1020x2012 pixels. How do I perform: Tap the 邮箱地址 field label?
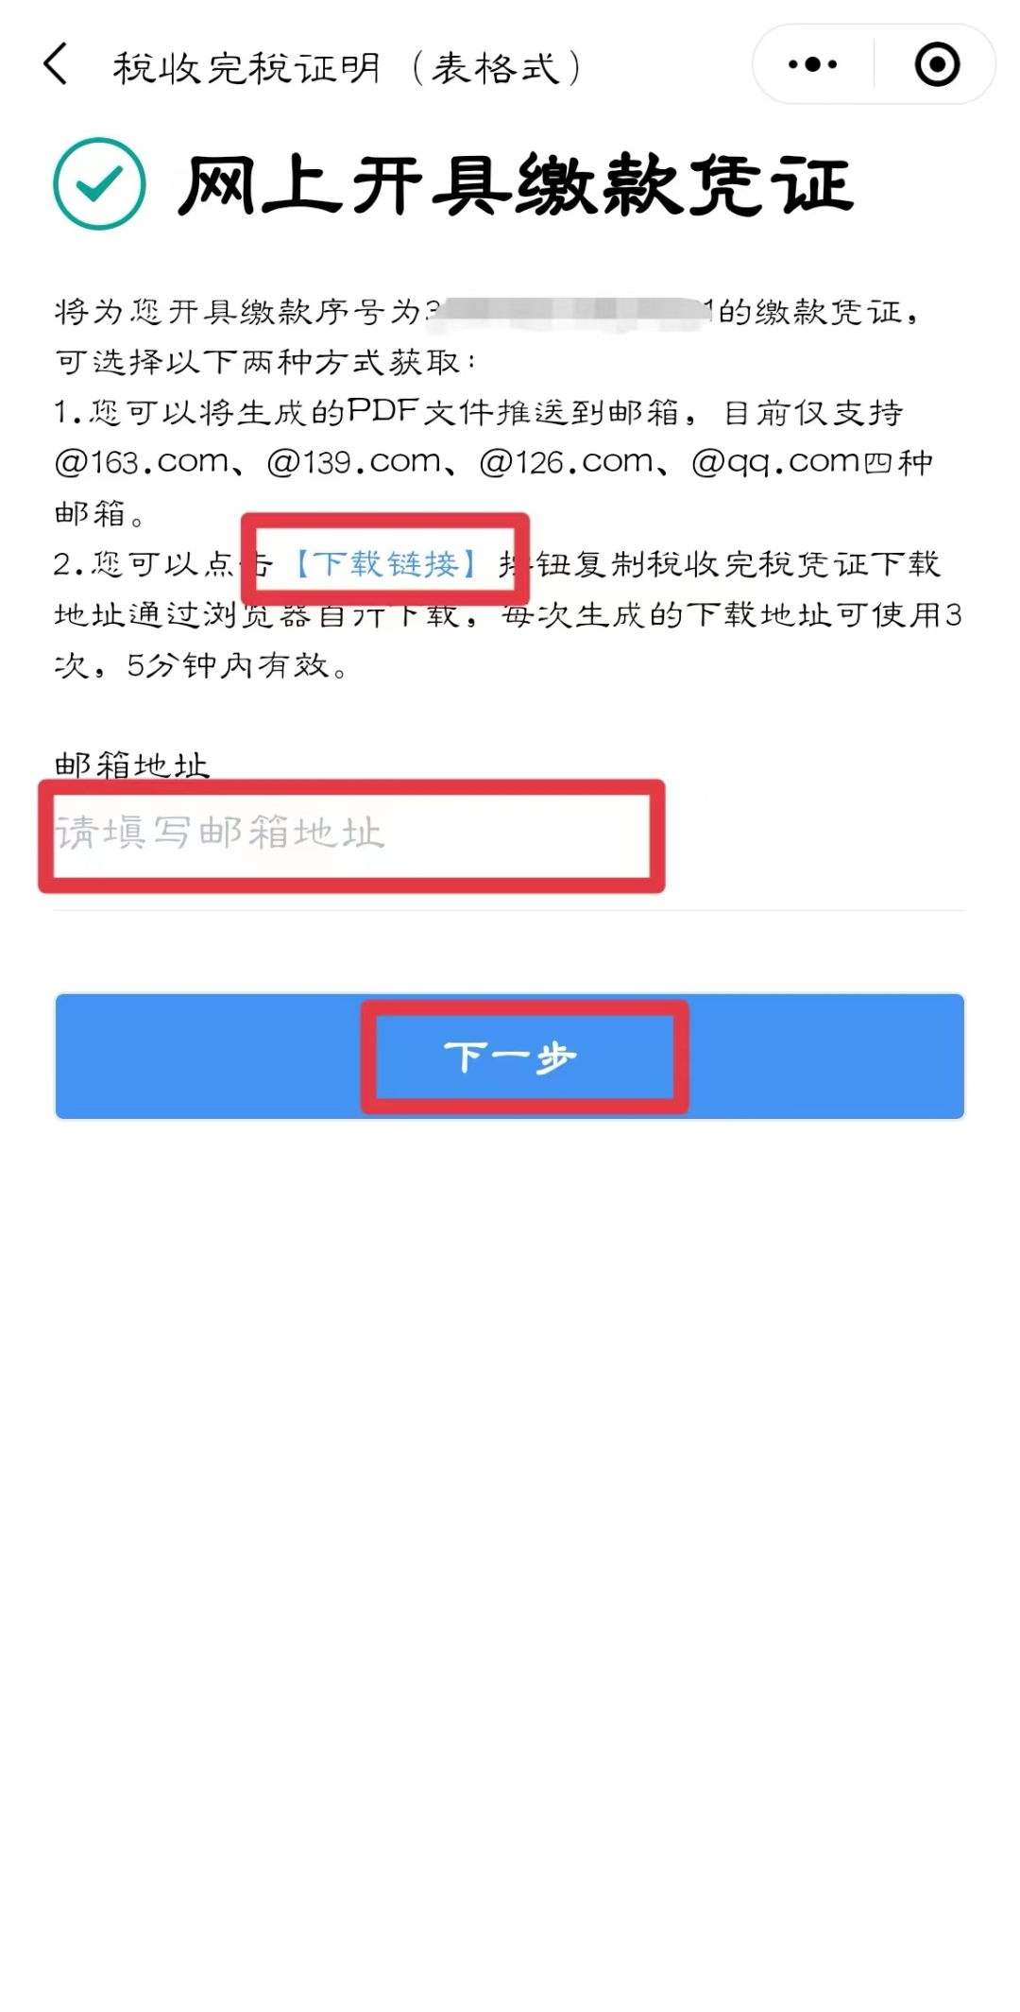[x=132, y=765]
